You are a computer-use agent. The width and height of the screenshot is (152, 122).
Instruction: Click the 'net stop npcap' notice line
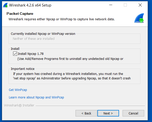coord(72,78)
